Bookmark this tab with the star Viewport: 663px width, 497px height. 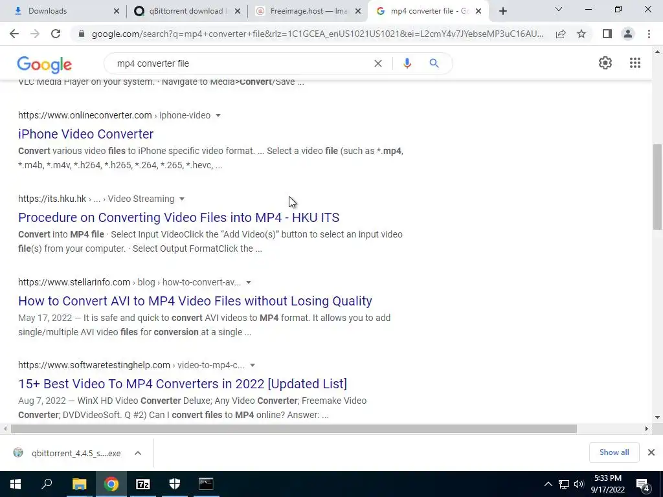coord(581,34)
